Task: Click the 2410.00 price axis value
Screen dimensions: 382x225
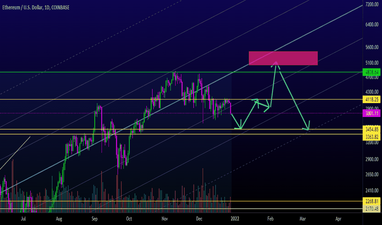Action: [372, 191]
